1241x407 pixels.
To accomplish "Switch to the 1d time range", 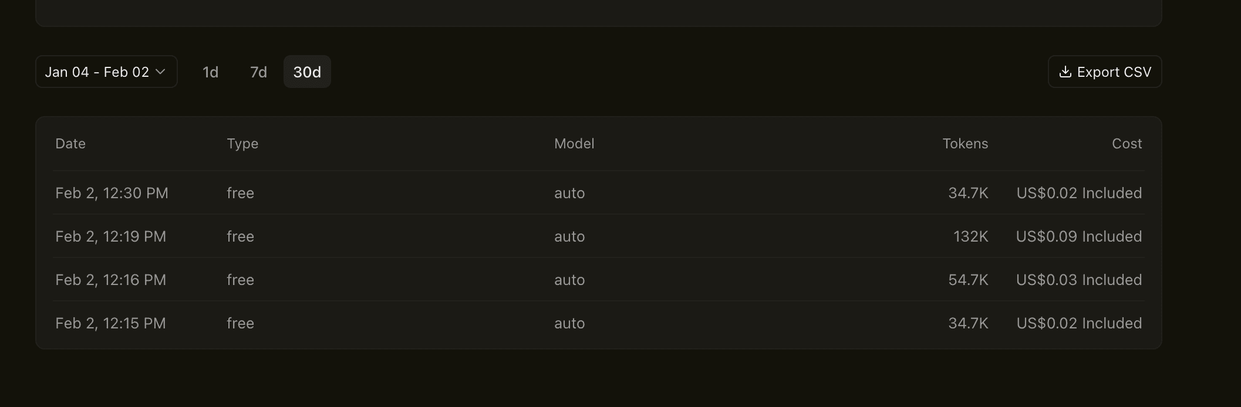I will pos(210,72).
